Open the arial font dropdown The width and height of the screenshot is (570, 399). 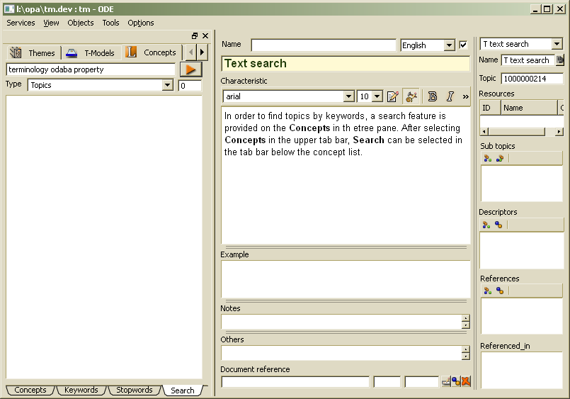(x=348, y=96)
